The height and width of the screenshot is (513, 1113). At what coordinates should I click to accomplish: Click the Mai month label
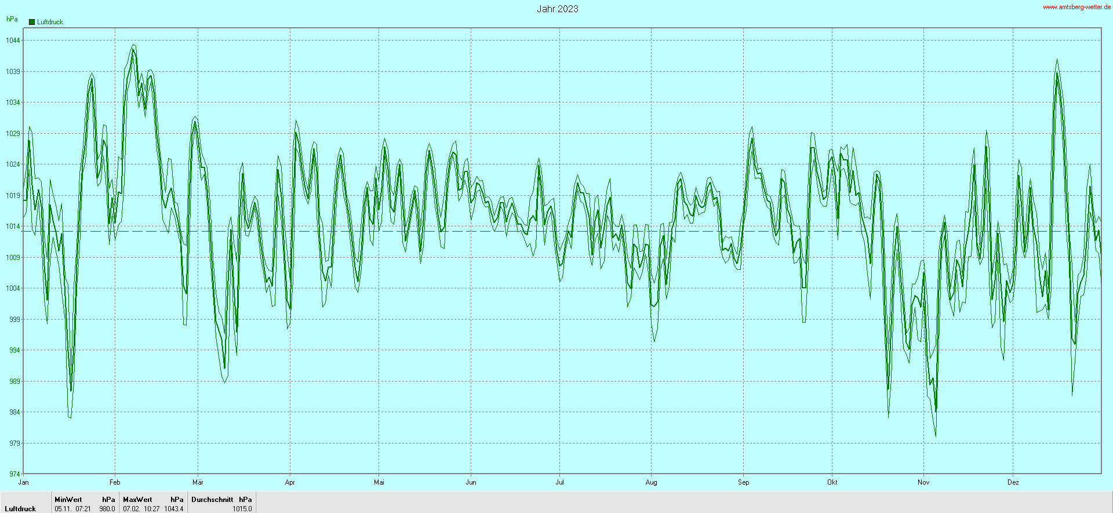379,482
